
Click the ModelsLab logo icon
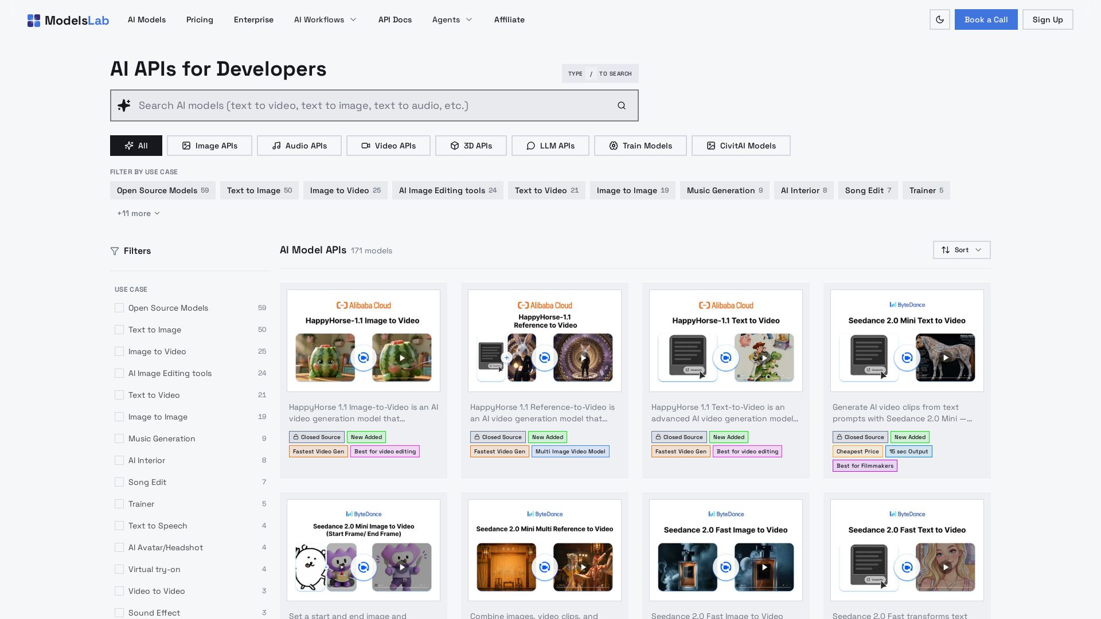pyautogui.click(x=34, y=21)
